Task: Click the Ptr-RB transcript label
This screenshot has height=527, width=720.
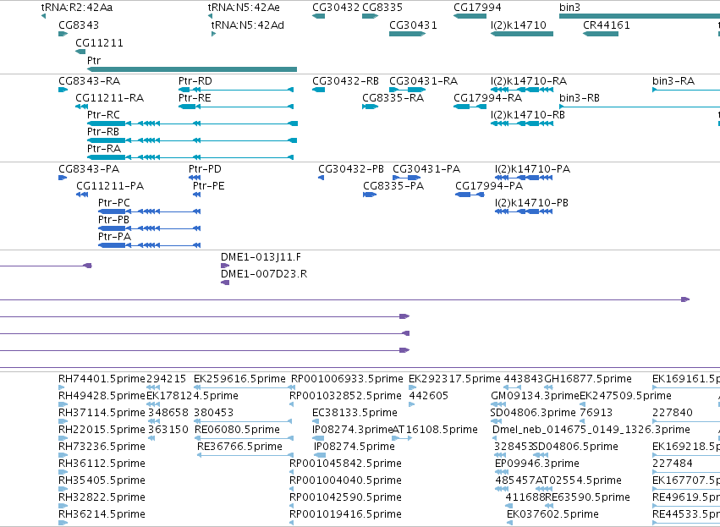Action: pyautogui.click(x=103, y=132)
